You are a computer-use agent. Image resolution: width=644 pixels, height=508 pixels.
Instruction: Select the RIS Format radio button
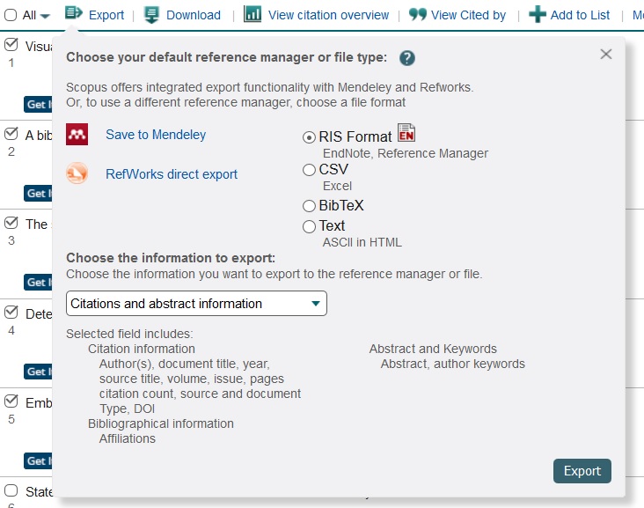309,137
